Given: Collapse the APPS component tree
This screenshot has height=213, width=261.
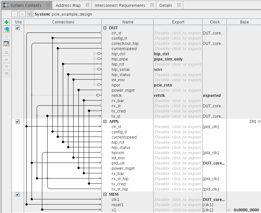Looking at the screenshot, I should click(x=105, y=121).
